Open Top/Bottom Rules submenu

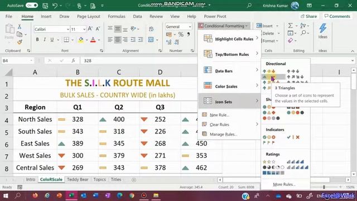[229, 54]
